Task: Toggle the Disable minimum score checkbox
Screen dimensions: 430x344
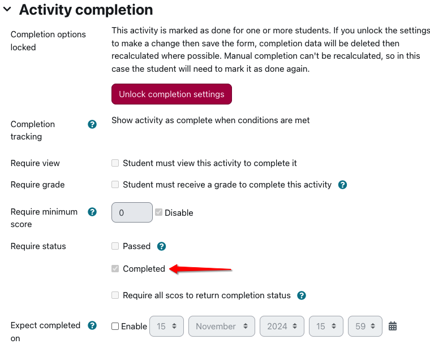Action: (x=159, y=212)
